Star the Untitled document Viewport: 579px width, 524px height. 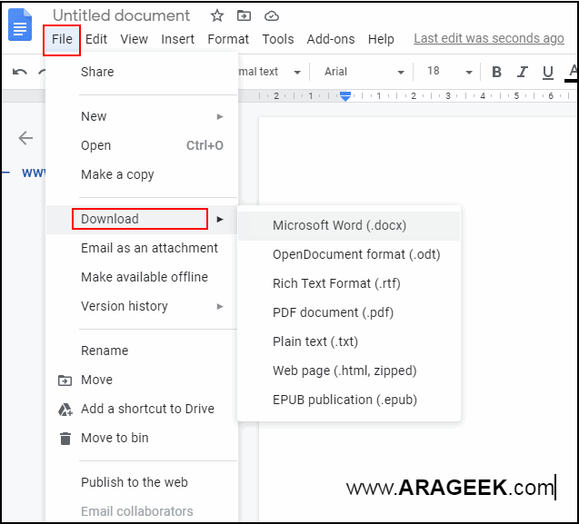pyautogui.click(x=217, y=15)
